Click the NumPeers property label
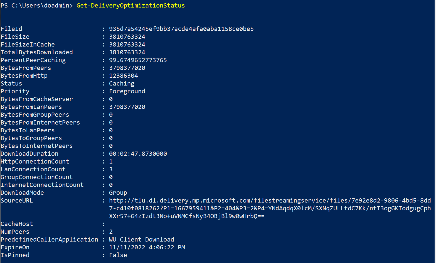 15,232
